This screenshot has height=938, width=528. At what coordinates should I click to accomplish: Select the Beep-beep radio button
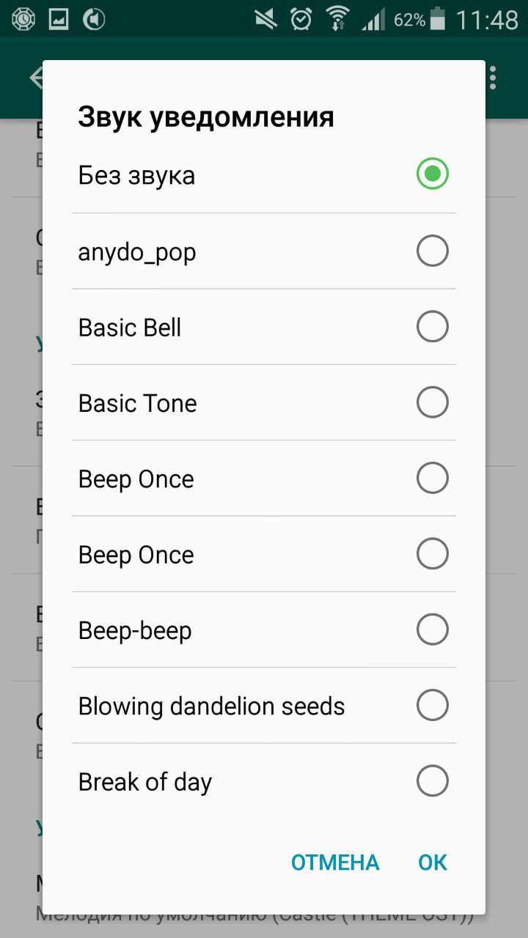(x=432, y=629)
